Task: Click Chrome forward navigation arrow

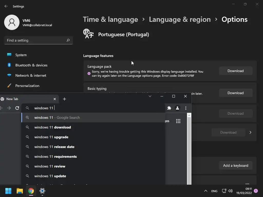Action: (x=9, y=108)
